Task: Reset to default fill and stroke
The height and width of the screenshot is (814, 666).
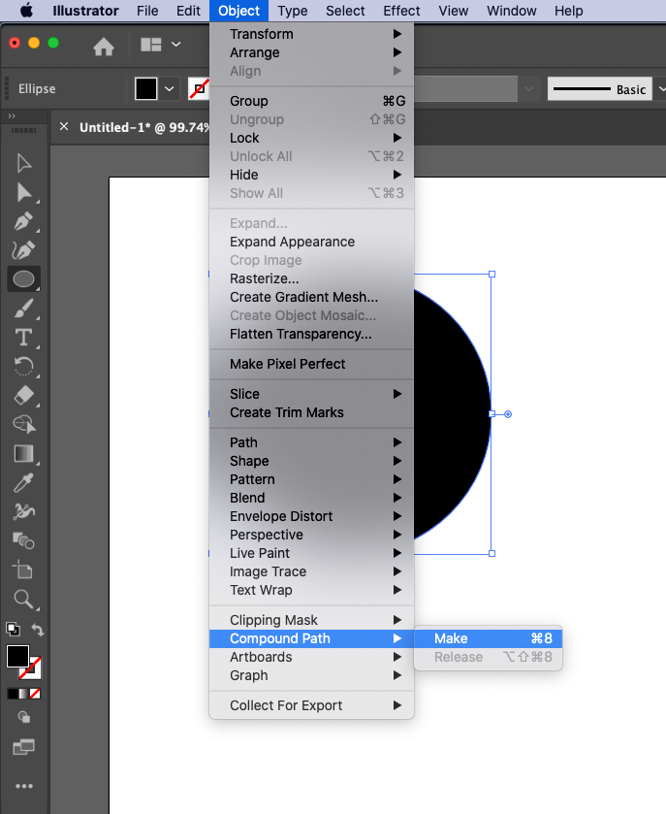Action: [13, 630]
